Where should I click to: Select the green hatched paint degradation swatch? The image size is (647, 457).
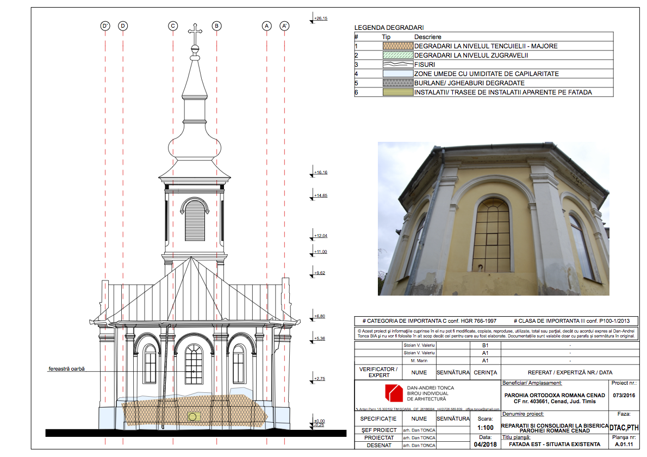pyautogui.click(x=397, y=55)
